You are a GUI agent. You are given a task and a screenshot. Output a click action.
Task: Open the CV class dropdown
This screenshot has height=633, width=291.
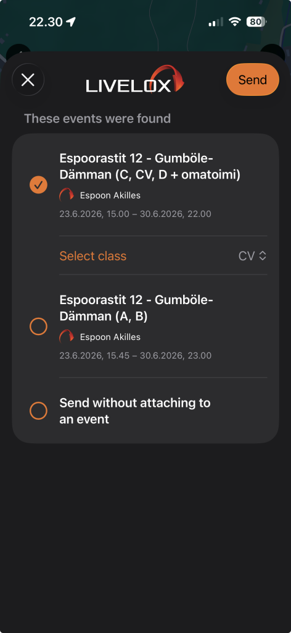[x=252, y=256]
